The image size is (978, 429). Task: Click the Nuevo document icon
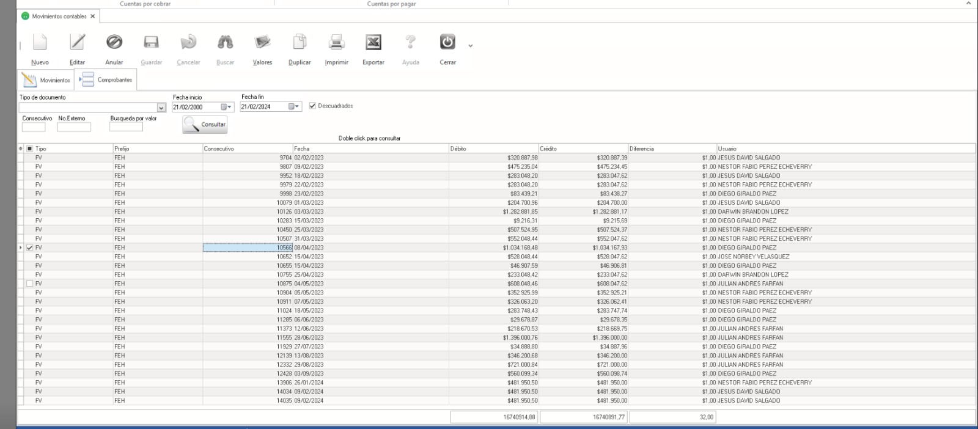pos(40,42)
